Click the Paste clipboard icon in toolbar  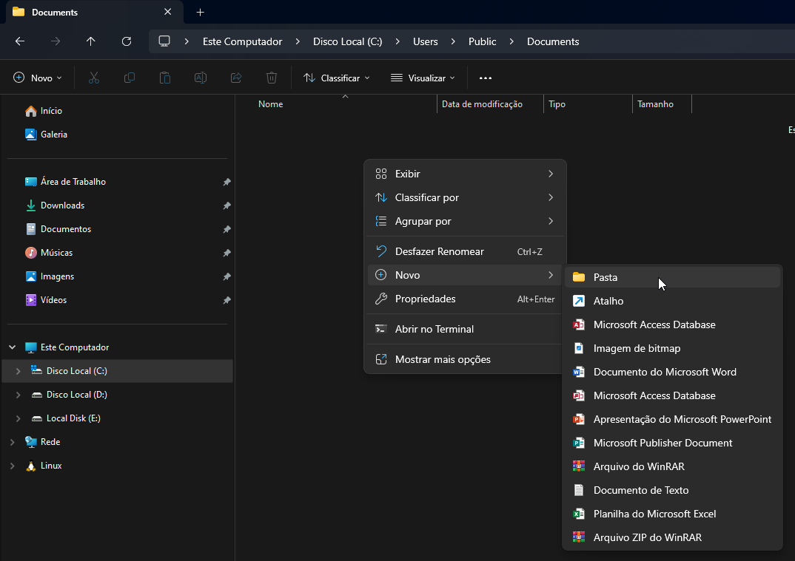point(165,78)
